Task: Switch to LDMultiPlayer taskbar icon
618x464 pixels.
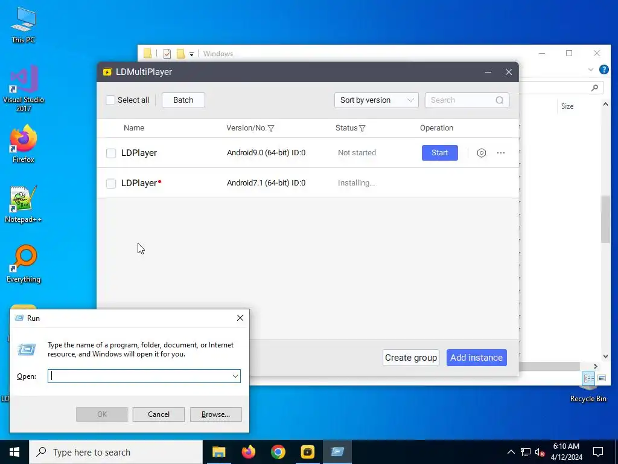Action: point(307,452)
